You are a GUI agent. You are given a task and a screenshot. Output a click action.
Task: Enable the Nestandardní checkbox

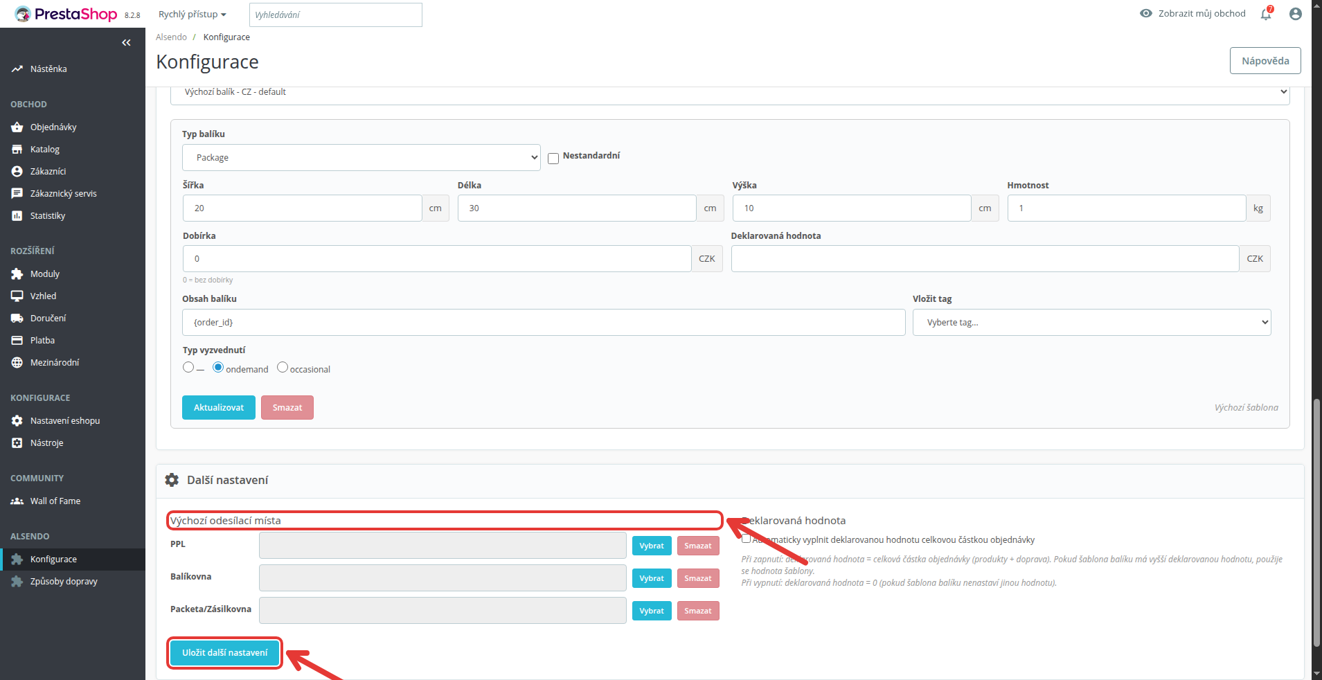point(553,159)
